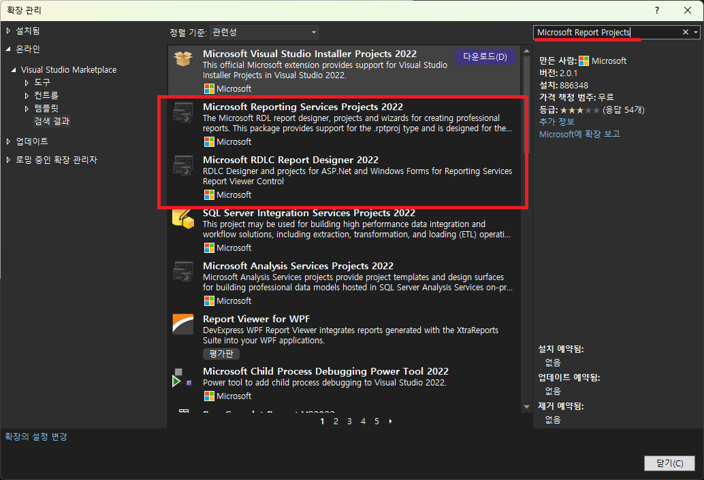Select 검색 결과 in the tree
Screen dimensions: 704x480
pos(52,121)
